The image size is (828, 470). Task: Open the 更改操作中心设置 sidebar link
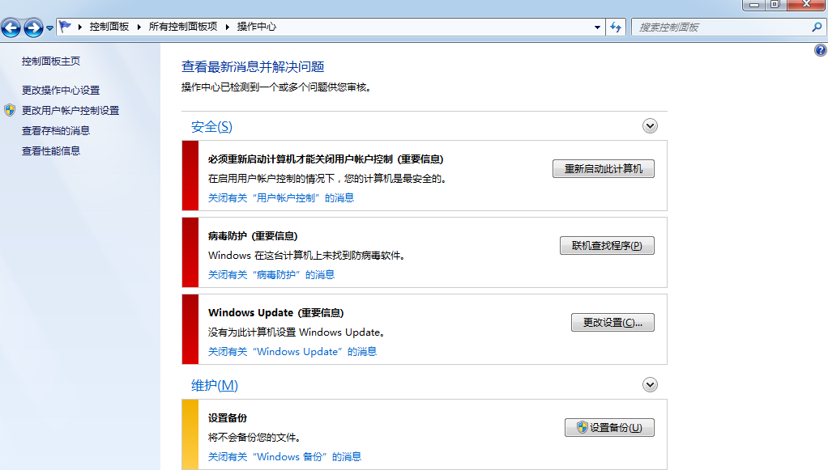point(61,90)
